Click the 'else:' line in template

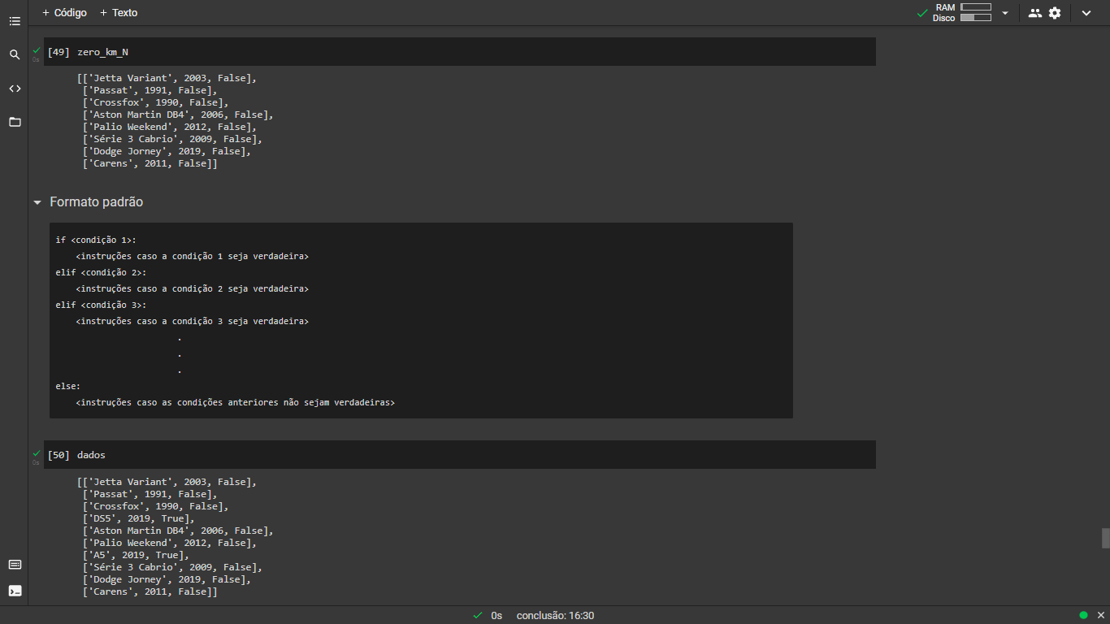tap(68, 386)
